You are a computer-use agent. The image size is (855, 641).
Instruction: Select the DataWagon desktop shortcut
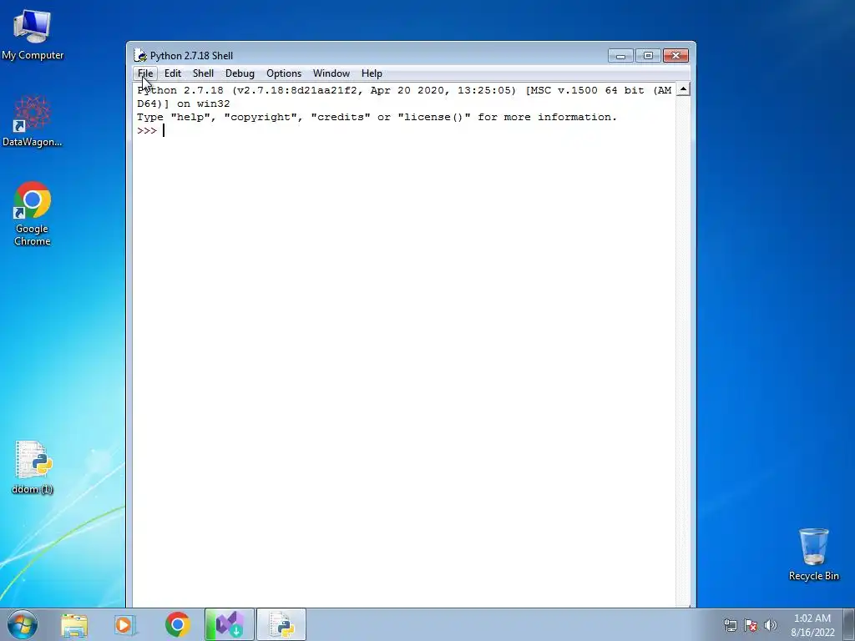point(33,121)
